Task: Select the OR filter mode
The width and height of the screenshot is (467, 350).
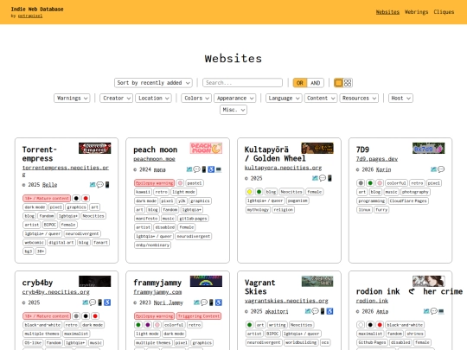Action: click(x=300, y=83)
